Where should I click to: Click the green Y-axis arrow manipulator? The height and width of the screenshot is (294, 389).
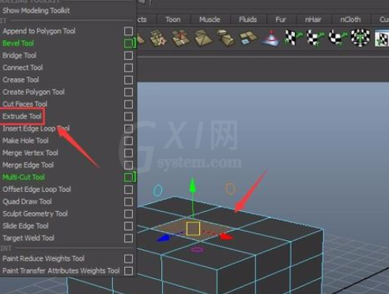193,186
